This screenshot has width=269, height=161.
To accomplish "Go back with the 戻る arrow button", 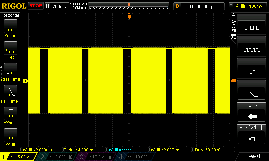I will pos(252,116).
